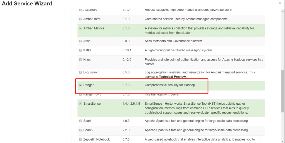
Task: Click the Spark2 service name
Action: pyautogui.click(x=88, y=130)
